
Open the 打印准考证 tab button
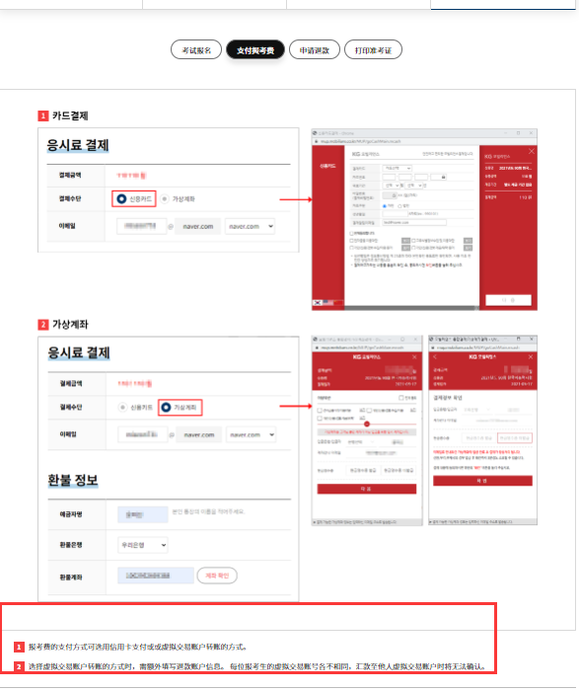(x=374, y=49)
